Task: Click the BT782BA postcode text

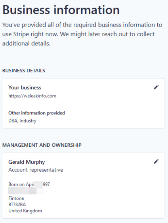Action: pos(17,204)
